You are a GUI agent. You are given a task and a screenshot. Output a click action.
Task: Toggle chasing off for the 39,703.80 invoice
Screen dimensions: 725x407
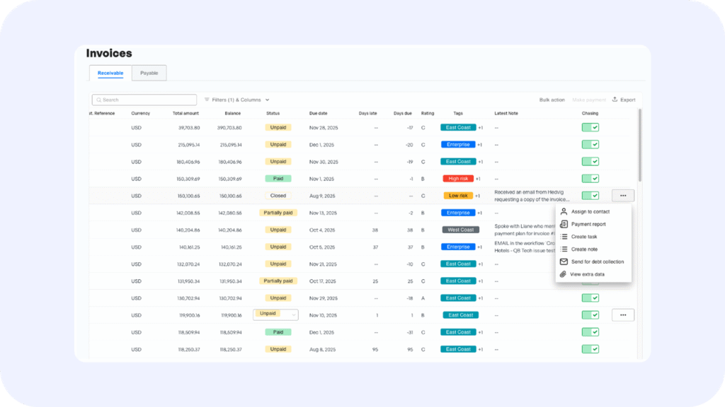tap(590, 128)
